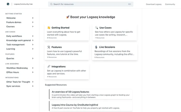This screenshot has height=112, width=181.
Task: Expand the Sync services chevron
Action: click(33, 86)
